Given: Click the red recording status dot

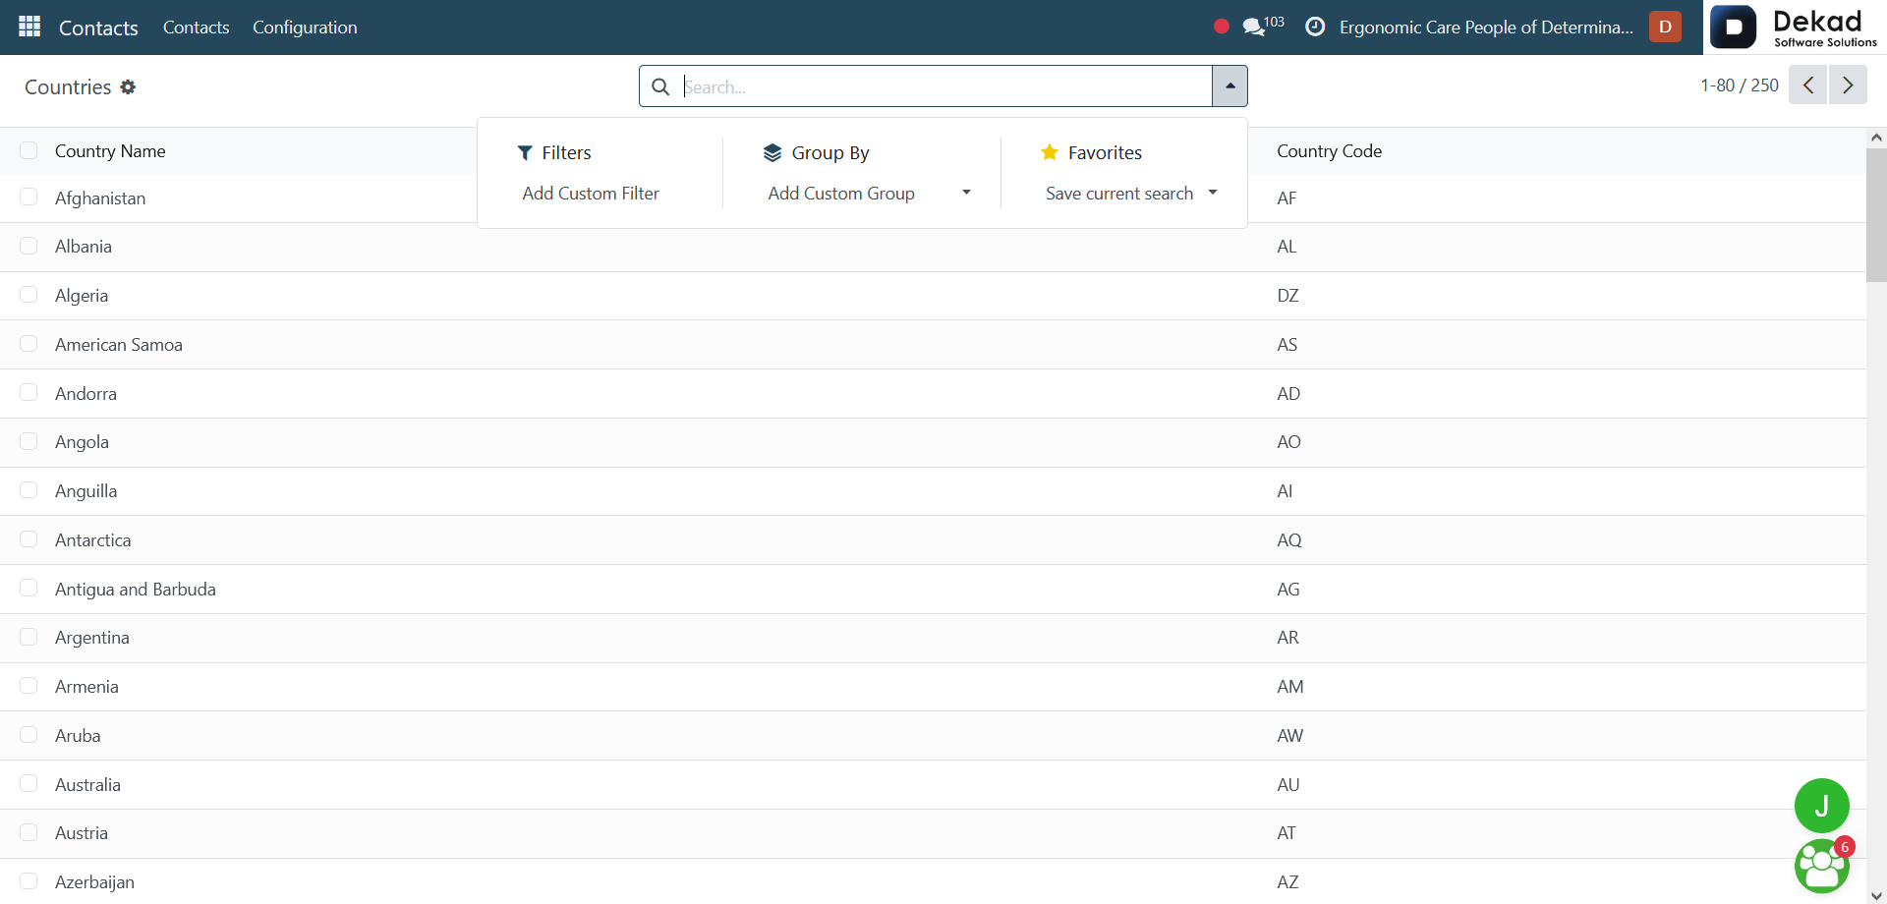Looking at the screenshot, I should pos(1222,27).
